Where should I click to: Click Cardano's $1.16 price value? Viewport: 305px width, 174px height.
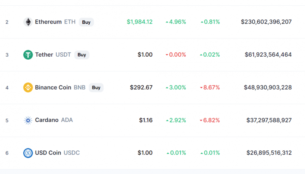coord(146,120)
